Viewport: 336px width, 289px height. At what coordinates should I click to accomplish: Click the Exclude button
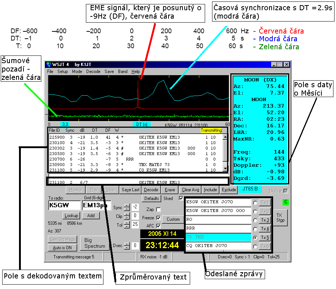tap(229, 190)
